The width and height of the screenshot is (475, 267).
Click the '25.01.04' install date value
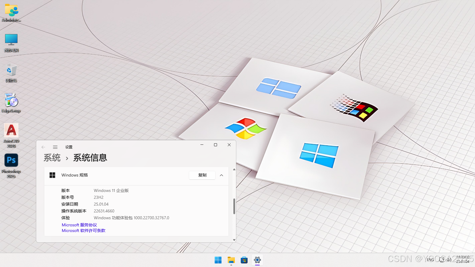coord(101,204)
